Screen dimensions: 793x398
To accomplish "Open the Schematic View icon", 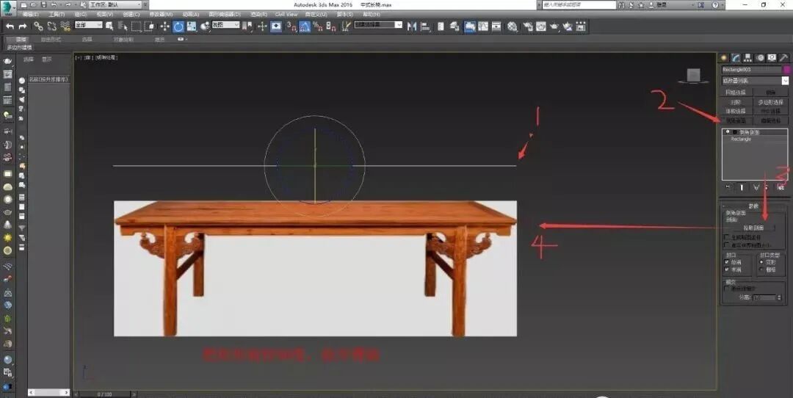I will point(496,26).
